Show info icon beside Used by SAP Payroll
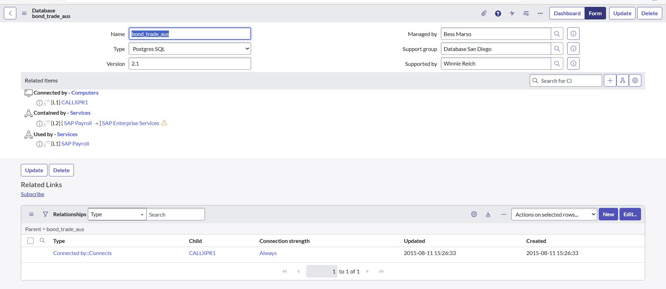This screenshot has height=289, width=666. pos(40,144)
